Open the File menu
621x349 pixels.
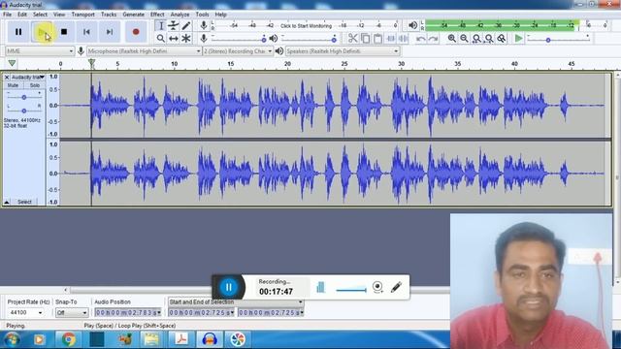(7, 15)
